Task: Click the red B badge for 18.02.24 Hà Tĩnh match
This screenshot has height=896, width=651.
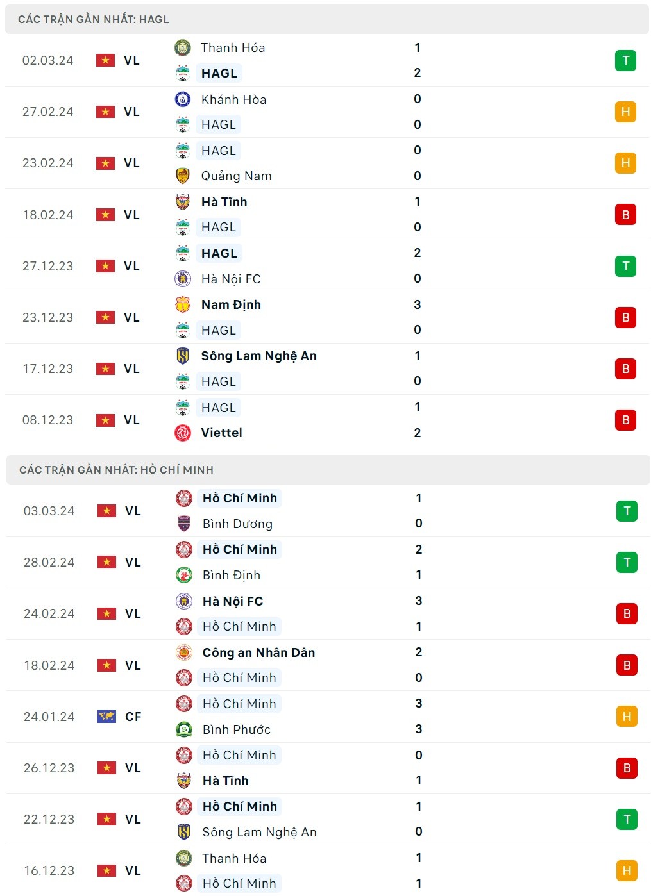Action: (625, 215)
